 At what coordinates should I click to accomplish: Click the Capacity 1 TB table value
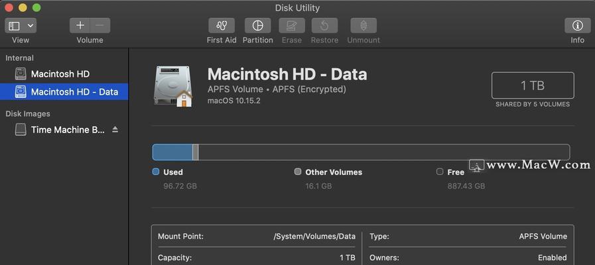click(348, 258)
